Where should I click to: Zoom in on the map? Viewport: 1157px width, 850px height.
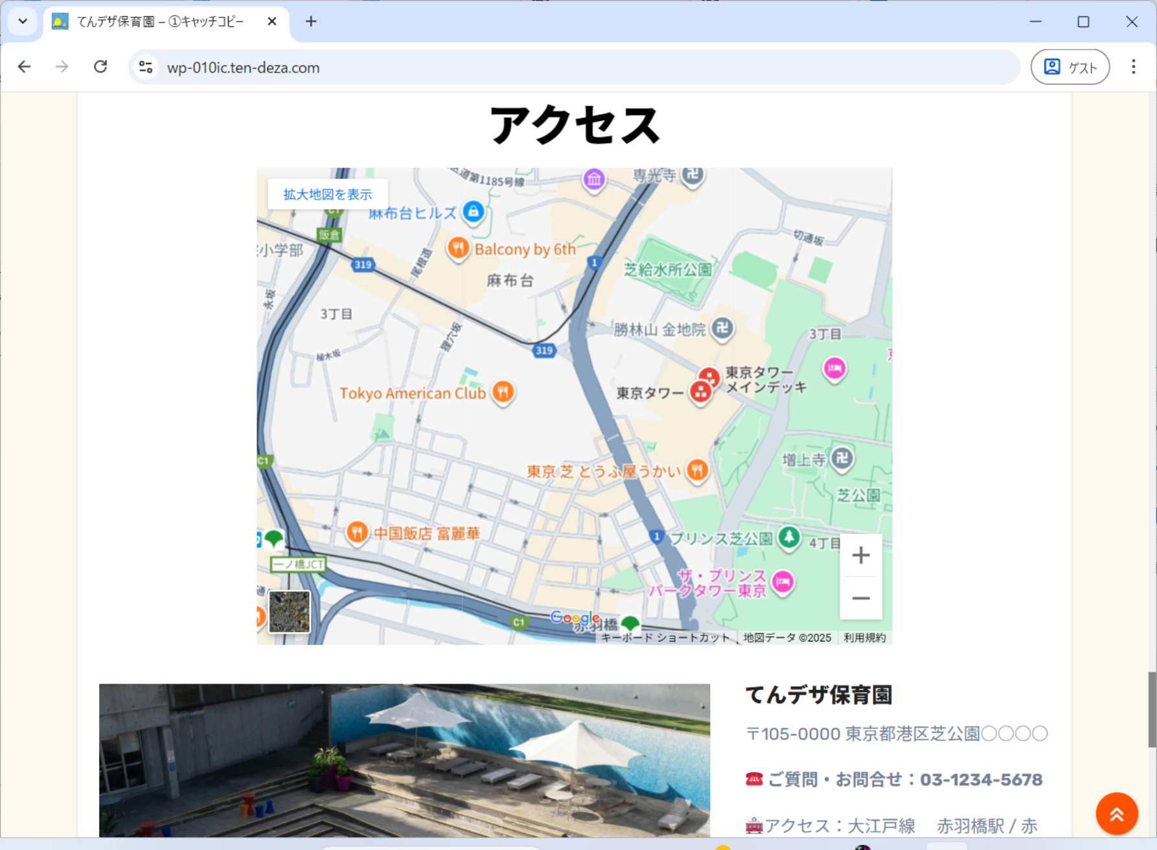860,555
